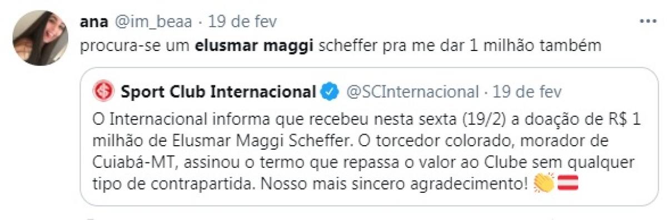Viewport: 667px width, 220px height.
Task: Open the Sport Club Internacional account name
Action: coord(218,91)
